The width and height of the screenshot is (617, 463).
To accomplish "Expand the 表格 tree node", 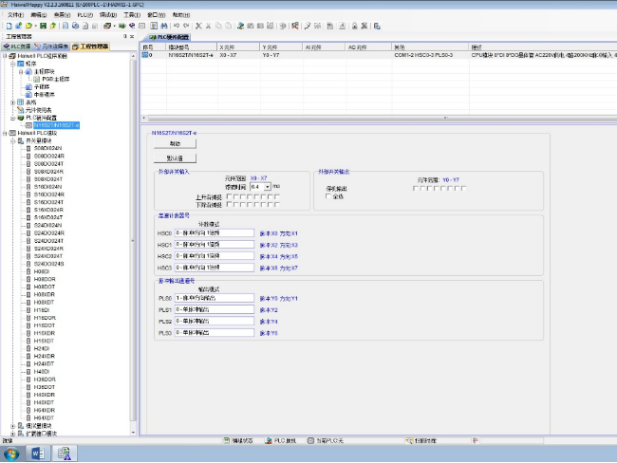I will (13, 102).
